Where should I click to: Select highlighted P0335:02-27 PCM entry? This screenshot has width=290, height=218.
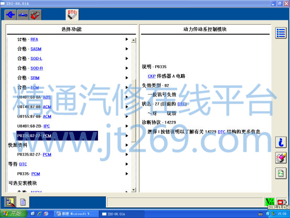pos(57,136)
